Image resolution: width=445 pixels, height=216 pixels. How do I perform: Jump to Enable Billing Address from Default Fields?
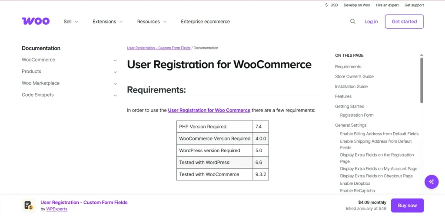click(379, 134)
